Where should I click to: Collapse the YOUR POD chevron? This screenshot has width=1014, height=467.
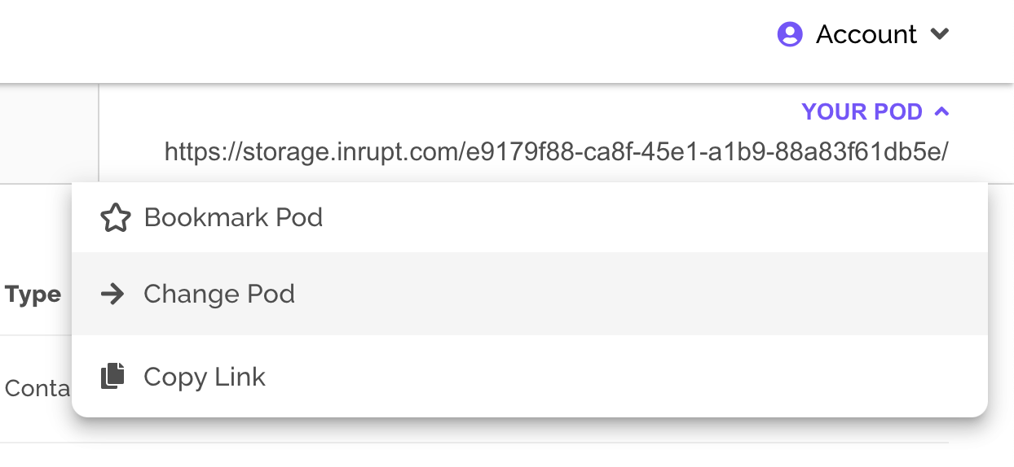pos(941,111)
